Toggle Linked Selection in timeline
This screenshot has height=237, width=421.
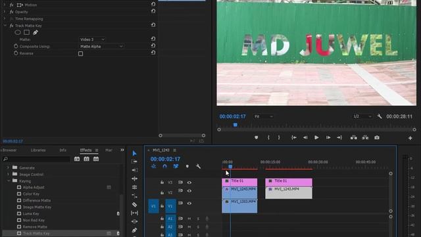[176, 167]
